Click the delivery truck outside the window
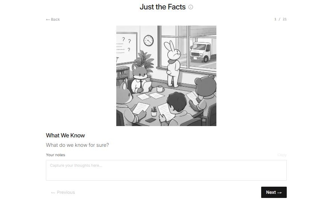 tap(203, 52)
